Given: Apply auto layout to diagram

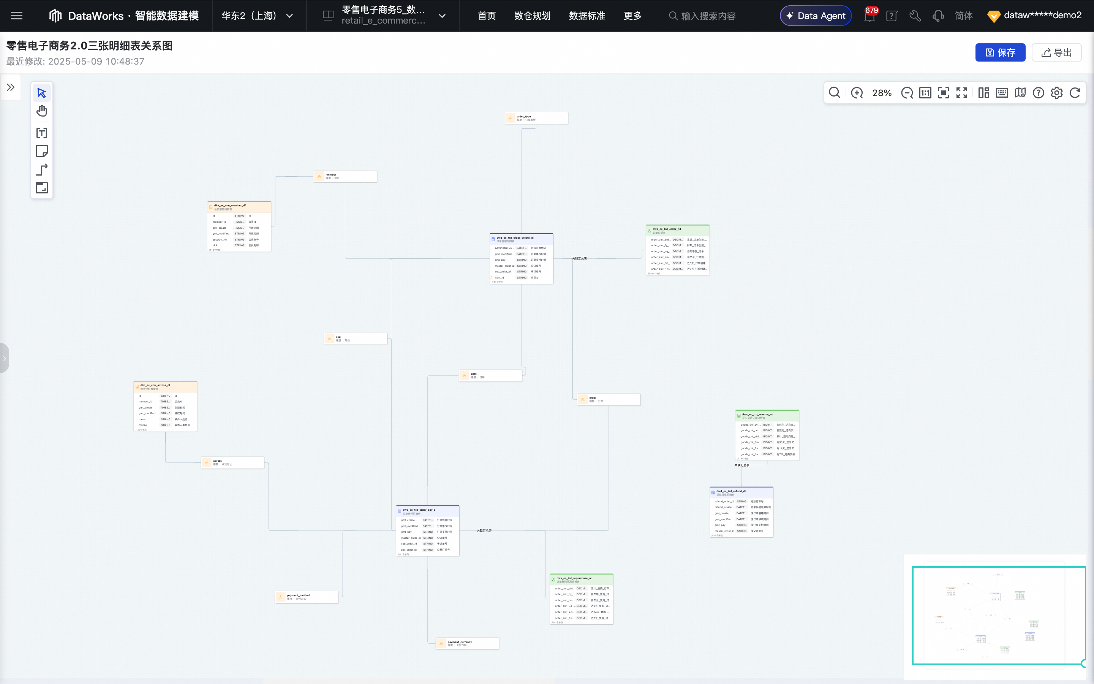Looking at the screenshot, I should [984, 93].
